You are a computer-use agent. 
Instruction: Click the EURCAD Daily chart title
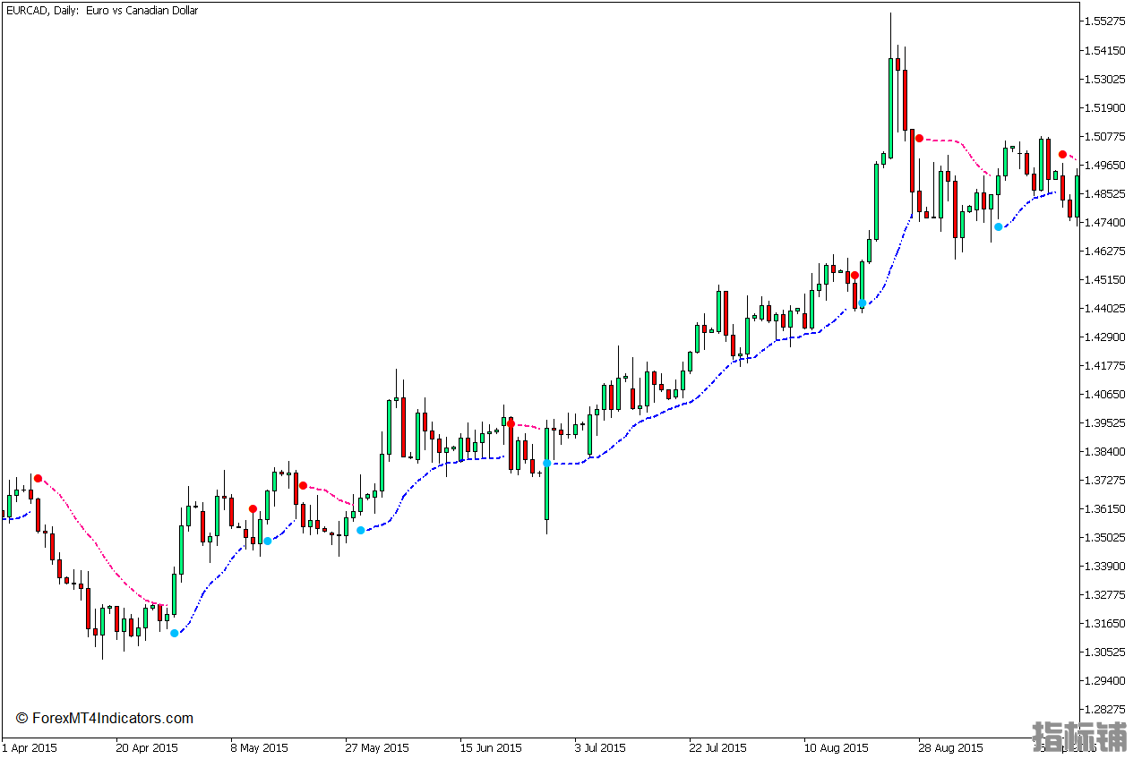(x=101, y=11)
